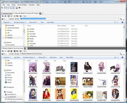Switch to the D:\Japanian\Anime tab
The height and width of the screenshot is (103, 127).
tap(7, 13)
